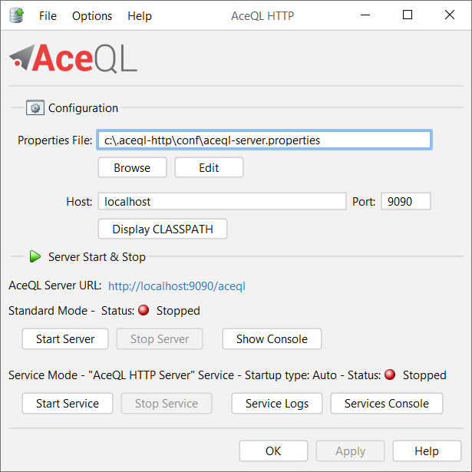Image resolution: width=472 pixels, height=472 pixels.
Task: Click the Display CLASSPATH button
Action: point(163,229)
